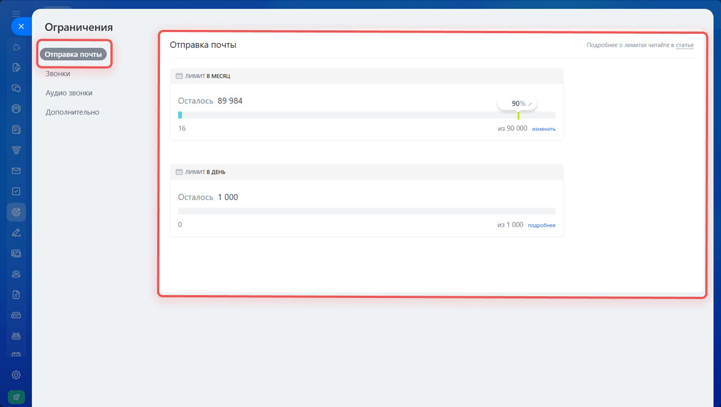Open the robot automation icon in the sidebar
This screenshot has height=407, width=721.
(x=16, y=336)
